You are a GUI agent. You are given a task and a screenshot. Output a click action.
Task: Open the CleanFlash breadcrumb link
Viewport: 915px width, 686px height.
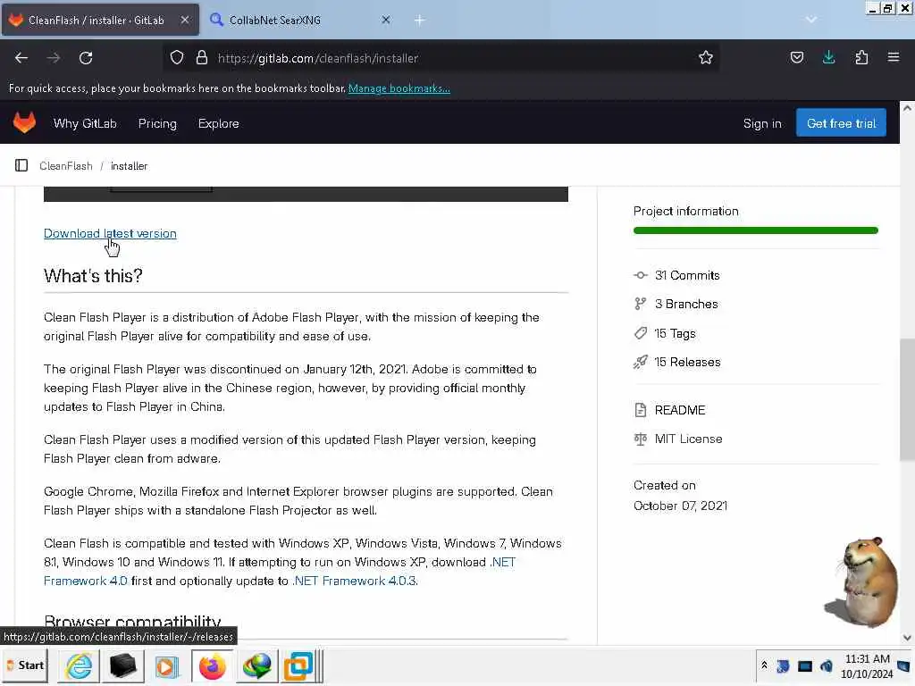pos(66,165)
